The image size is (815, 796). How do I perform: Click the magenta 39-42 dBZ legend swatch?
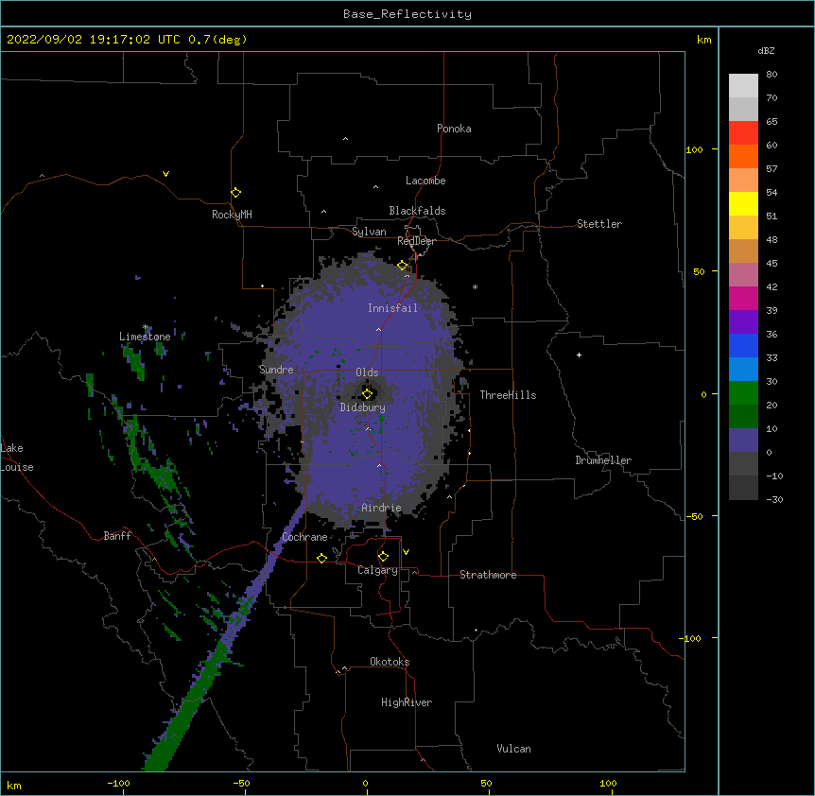743,298
